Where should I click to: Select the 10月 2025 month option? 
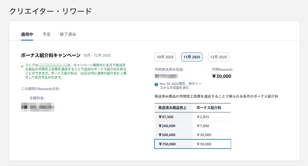click(x=165, y=57)
